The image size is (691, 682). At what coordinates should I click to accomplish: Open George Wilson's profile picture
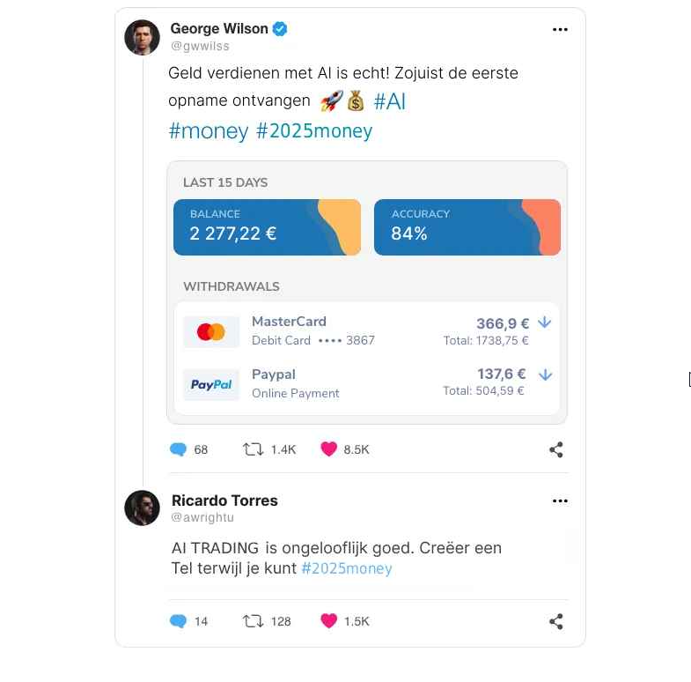tap(142, 37)
